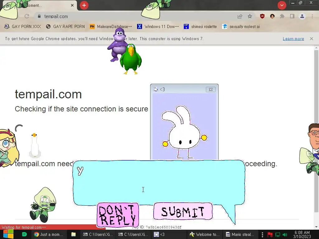Toggle the browser side panel

292,16
